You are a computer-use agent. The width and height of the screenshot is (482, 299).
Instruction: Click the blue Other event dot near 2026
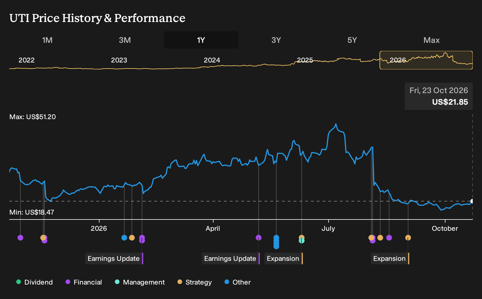(124, 238)
